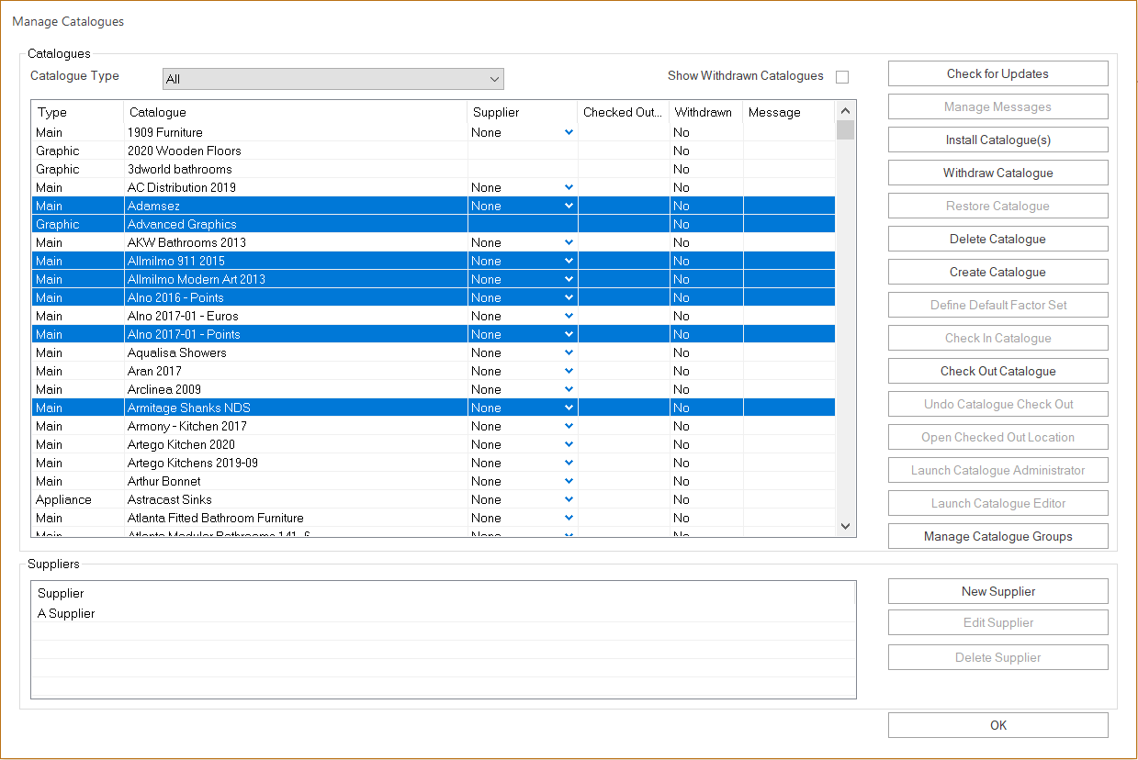Select Alno 2017-01 - Points catalogue
Image resolution: width=1138 pixels, height=760 pixels.
click(434, 334)
